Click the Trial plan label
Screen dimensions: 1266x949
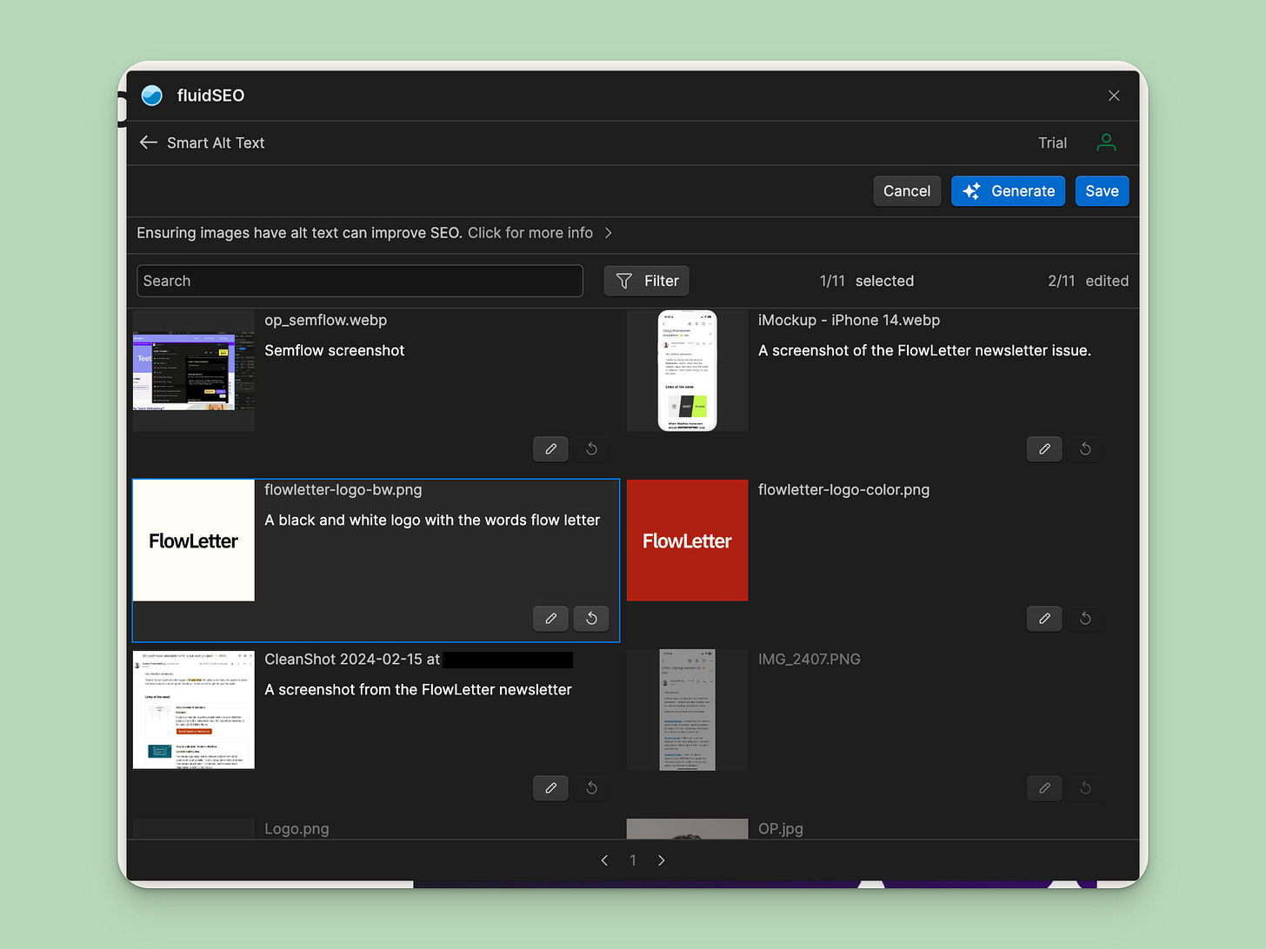coord(1052,143)
